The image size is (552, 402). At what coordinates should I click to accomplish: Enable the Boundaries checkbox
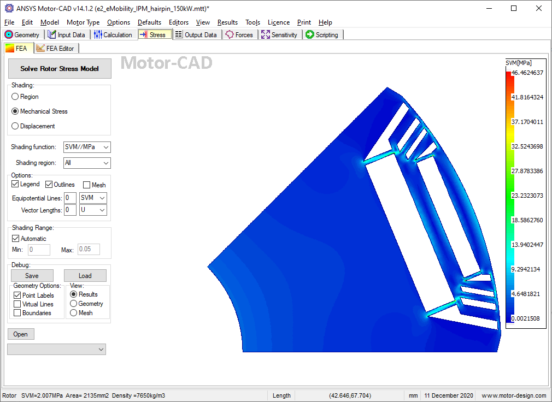[x=17, y=312]
